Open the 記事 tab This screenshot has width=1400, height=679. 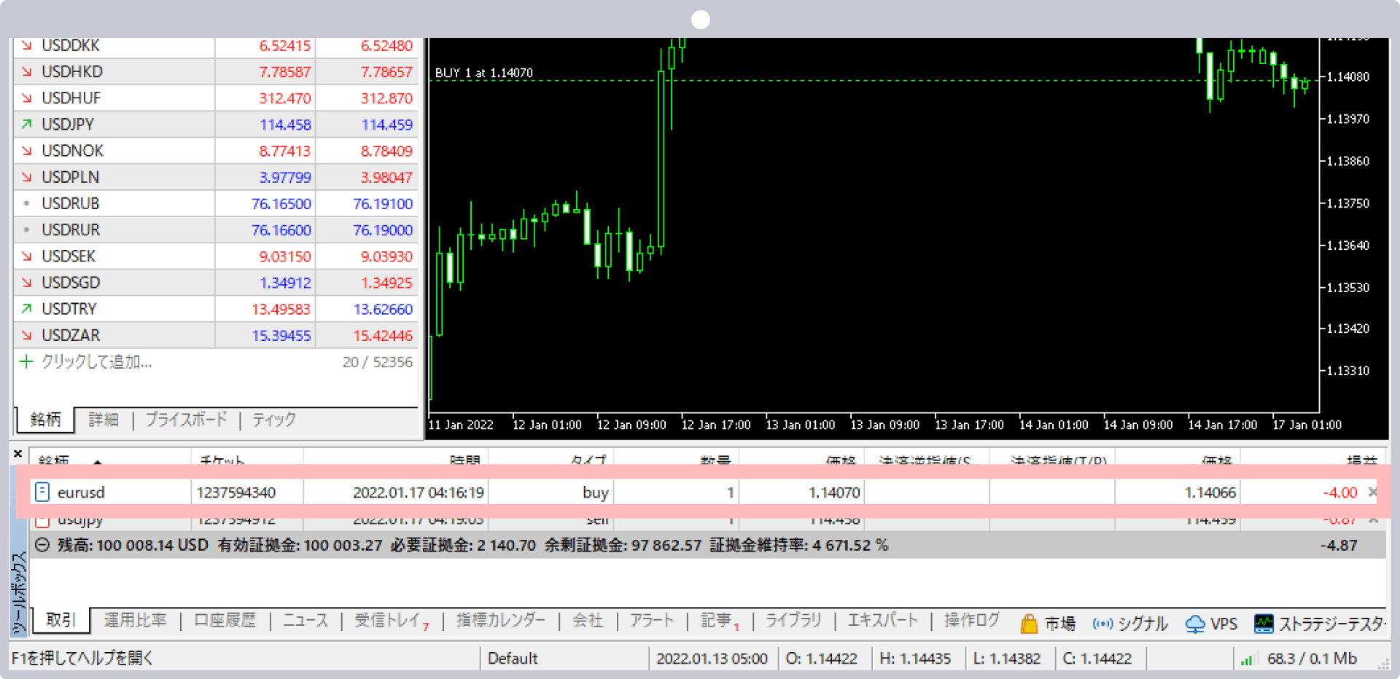720,621
